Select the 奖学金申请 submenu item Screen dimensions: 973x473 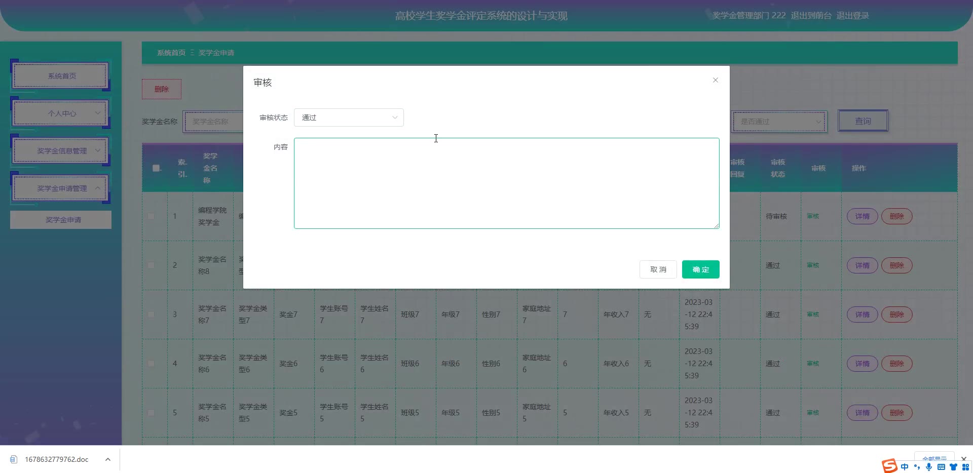[61, 220]
